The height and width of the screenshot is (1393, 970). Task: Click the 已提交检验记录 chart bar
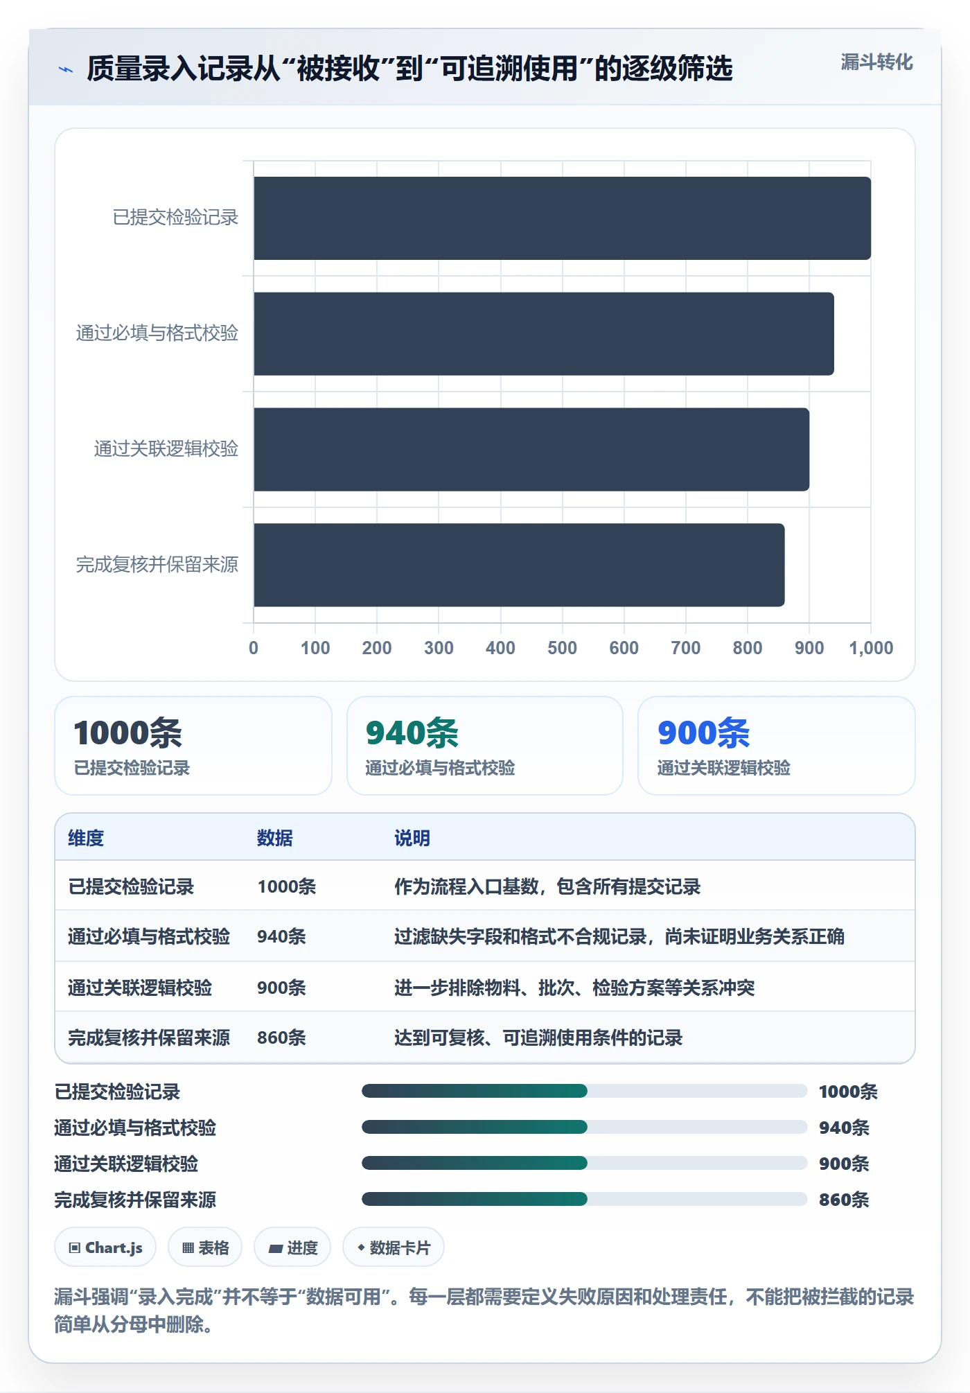(x=563, y=218)
